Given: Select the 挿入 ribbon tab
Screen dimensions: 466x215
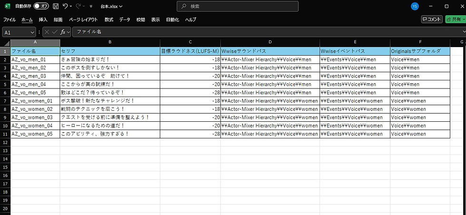Looking at the screenshot, I should (x=43, y=20).
